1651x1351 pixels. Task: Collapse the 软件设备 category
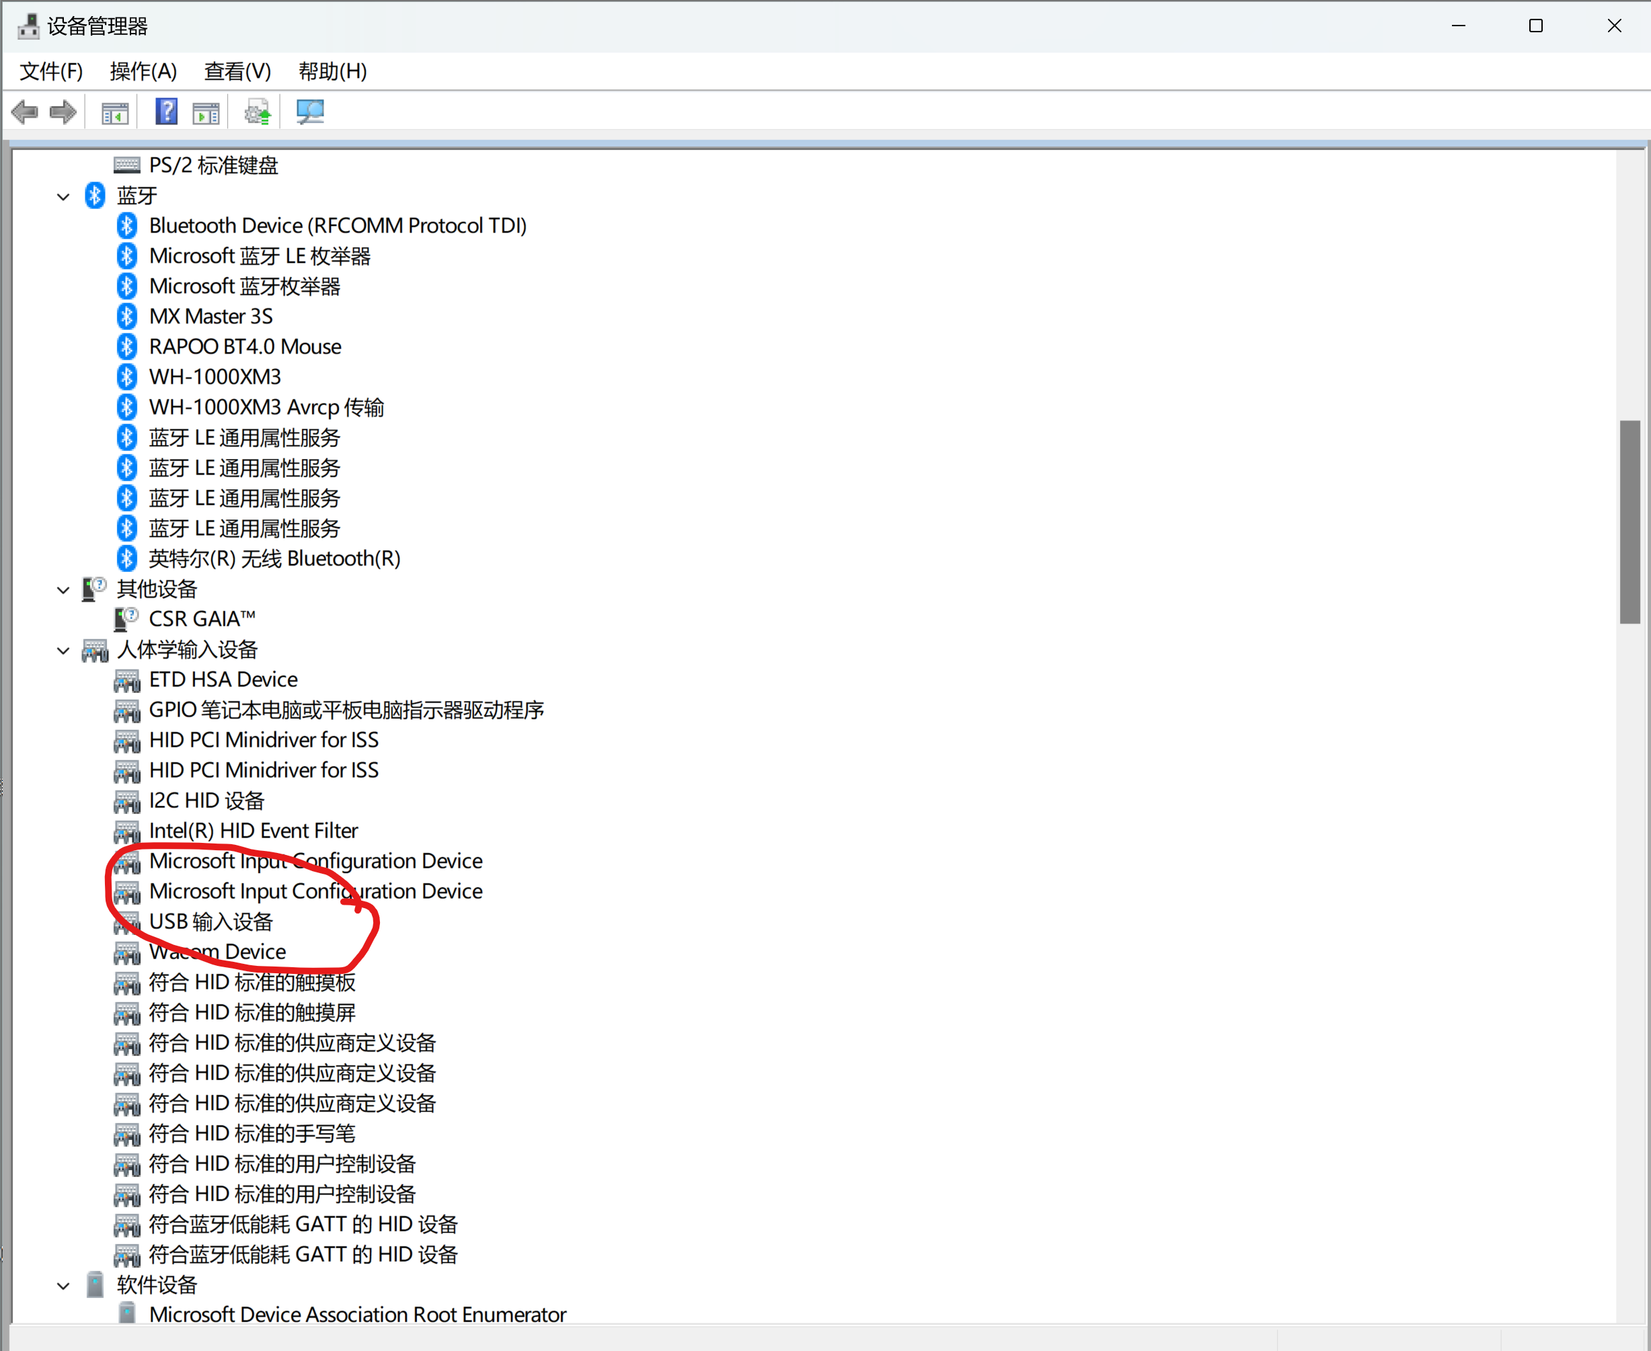(63, 1286)
